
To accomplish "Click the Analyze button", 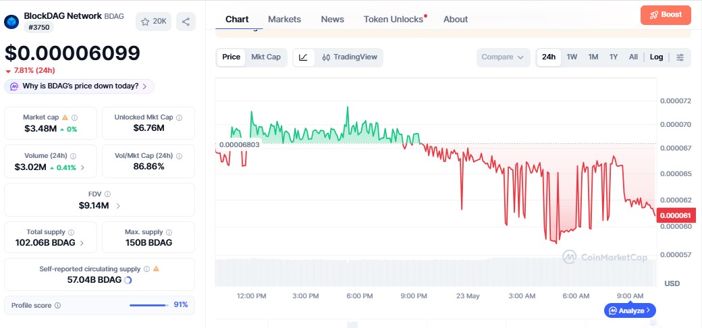I will point(630,310).
